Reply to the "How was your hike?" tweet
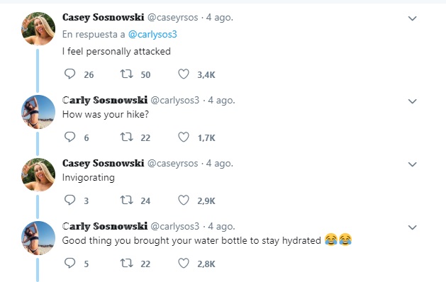The width and height of the screenshot is (446, 282). 69,137
